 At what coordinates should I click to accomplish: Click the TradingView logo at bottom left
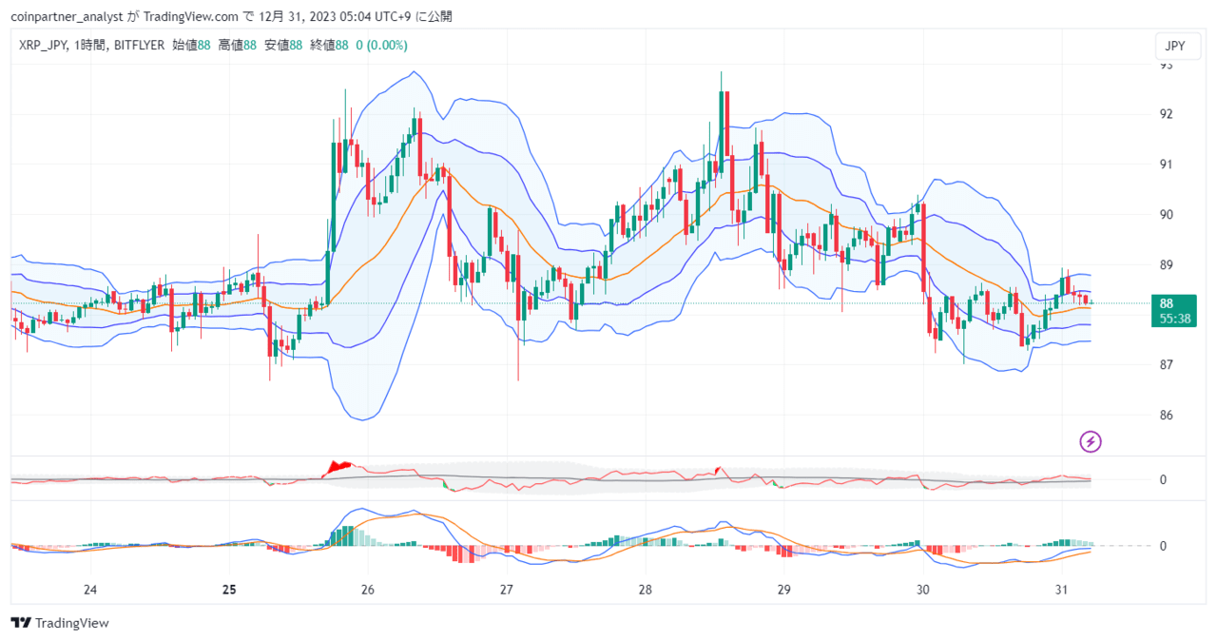tap(60, 623)
